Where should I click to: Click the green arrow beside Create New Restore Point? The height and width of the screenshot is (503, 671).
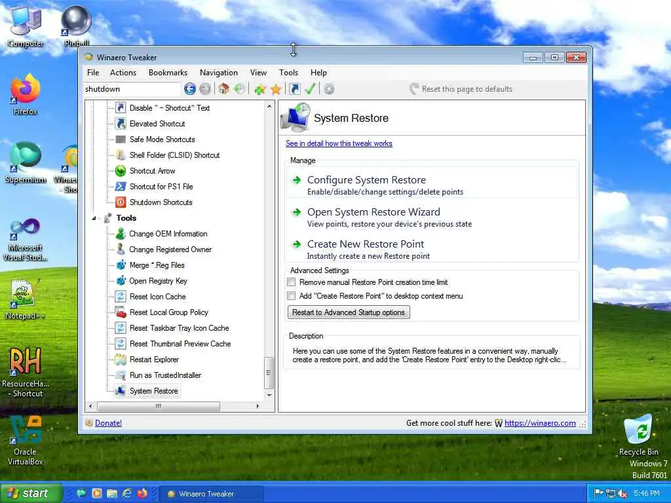tap(296, 244)
